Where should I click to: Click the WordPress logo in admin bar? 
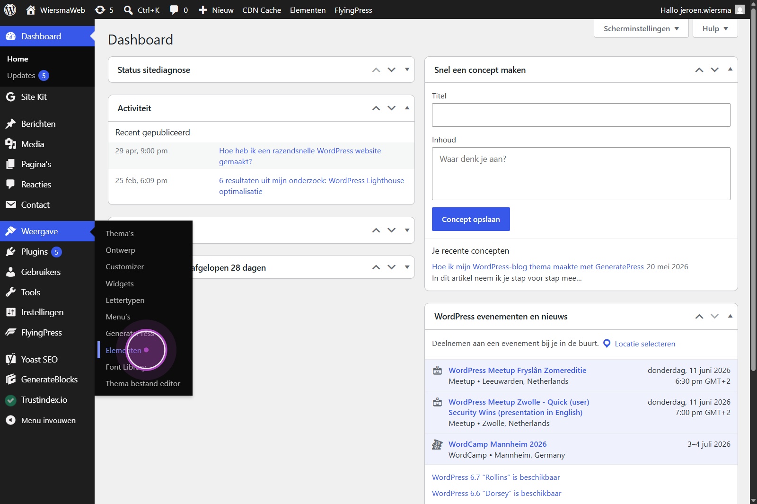pos(10,9)
